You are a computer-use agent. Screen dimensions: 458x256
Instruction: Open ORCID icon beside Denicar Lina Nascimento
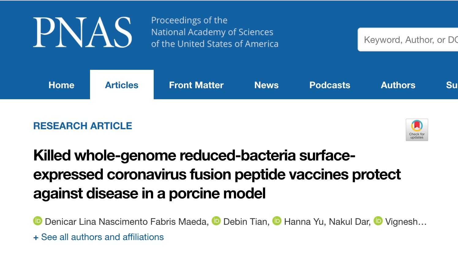coord(38,221)
